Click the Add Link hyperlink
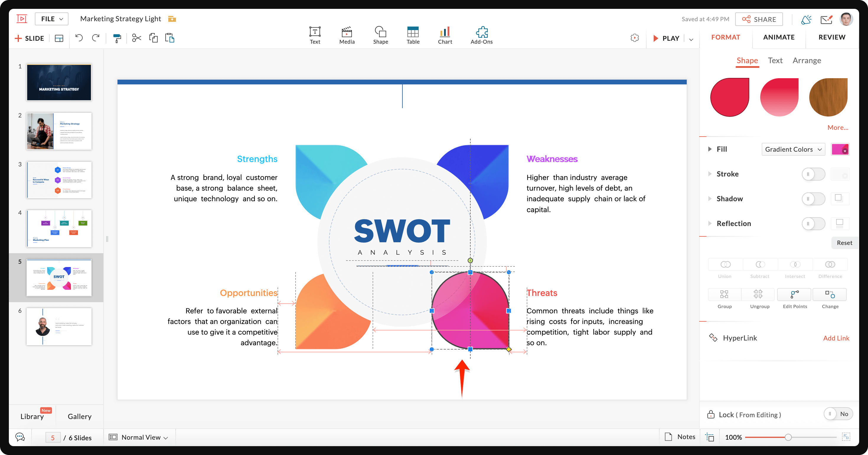The width and height of the screenshot is (868, 455). click(x=836, y=338)
